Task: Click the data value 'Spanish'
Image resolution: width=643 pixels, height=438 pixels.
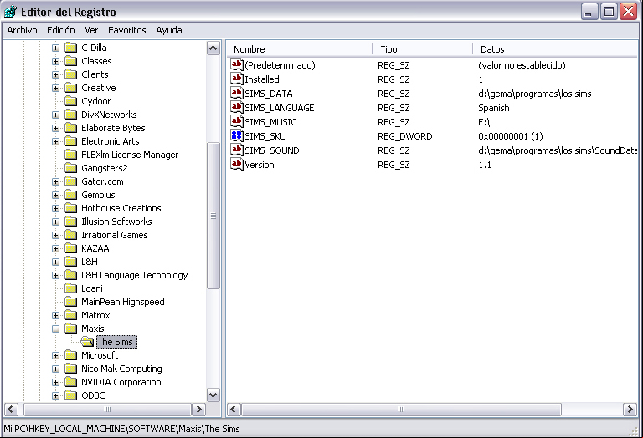Action: click(494, 108)
